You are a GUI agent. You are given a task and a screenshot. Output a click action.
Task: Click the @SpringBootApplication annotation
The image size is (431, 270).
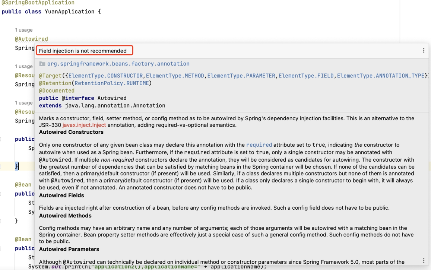pos(38,3)
